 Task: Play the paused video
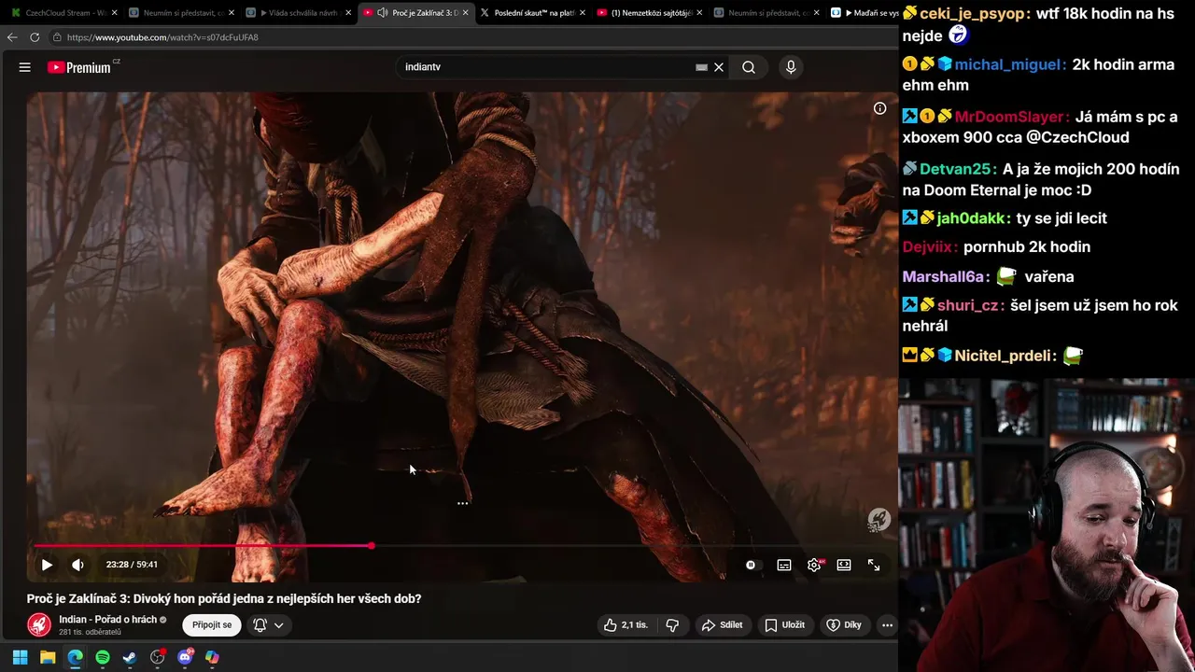tap(47, 565)
